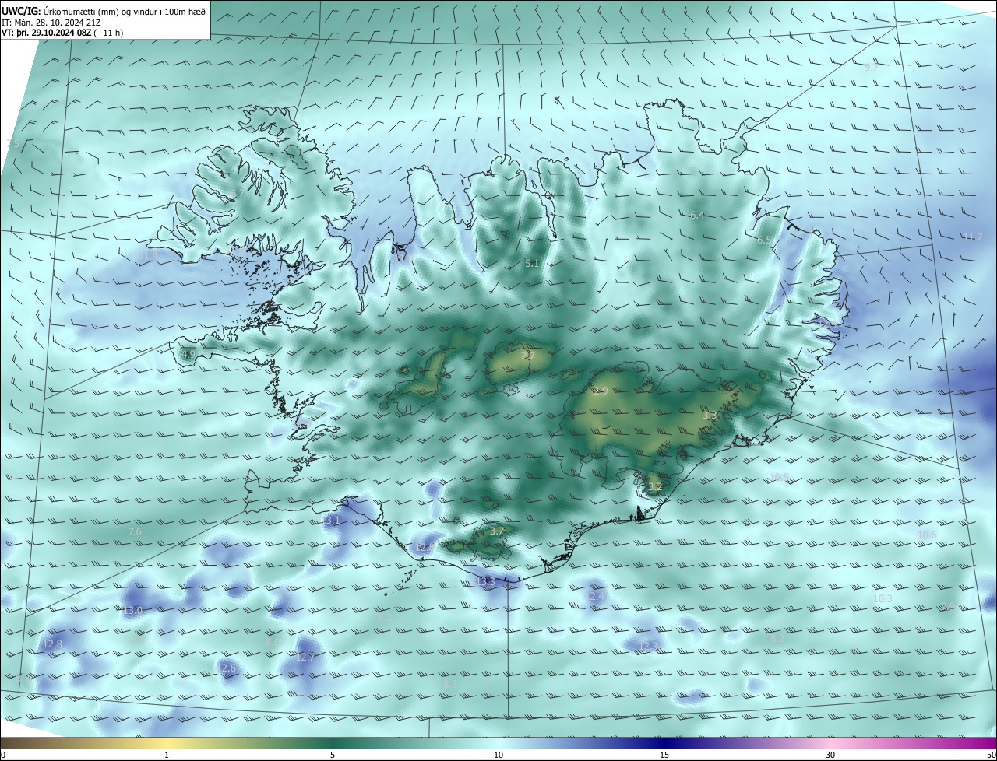This screenshot has height=761, width=997.
Task: Click the '13.1' value off the southwest coast
Action: coord(330,520)
